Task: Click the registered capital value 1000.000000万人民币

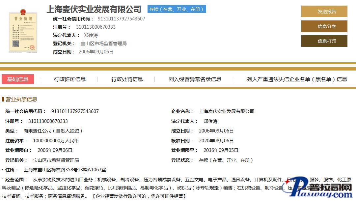Action: (56, 141)
